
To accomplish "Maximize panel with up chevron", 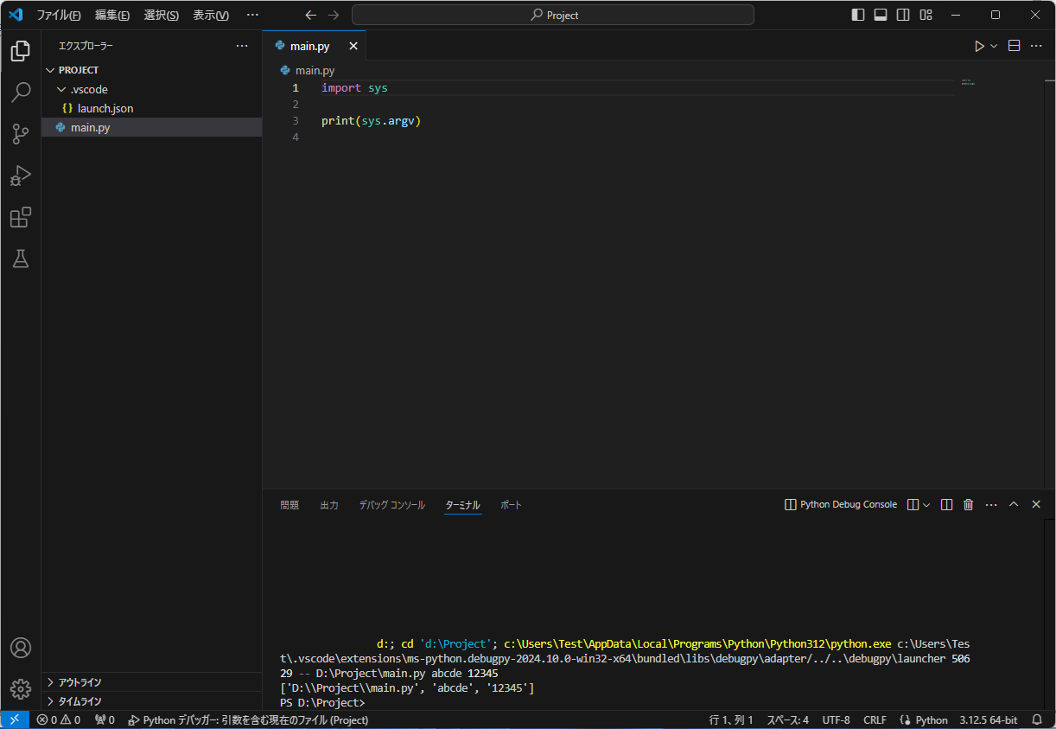I will (x=1014, y=504).
